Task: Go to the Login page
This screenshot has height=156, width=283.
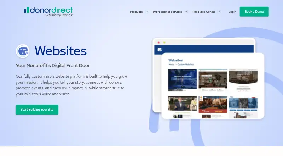Action: (232, 12)
